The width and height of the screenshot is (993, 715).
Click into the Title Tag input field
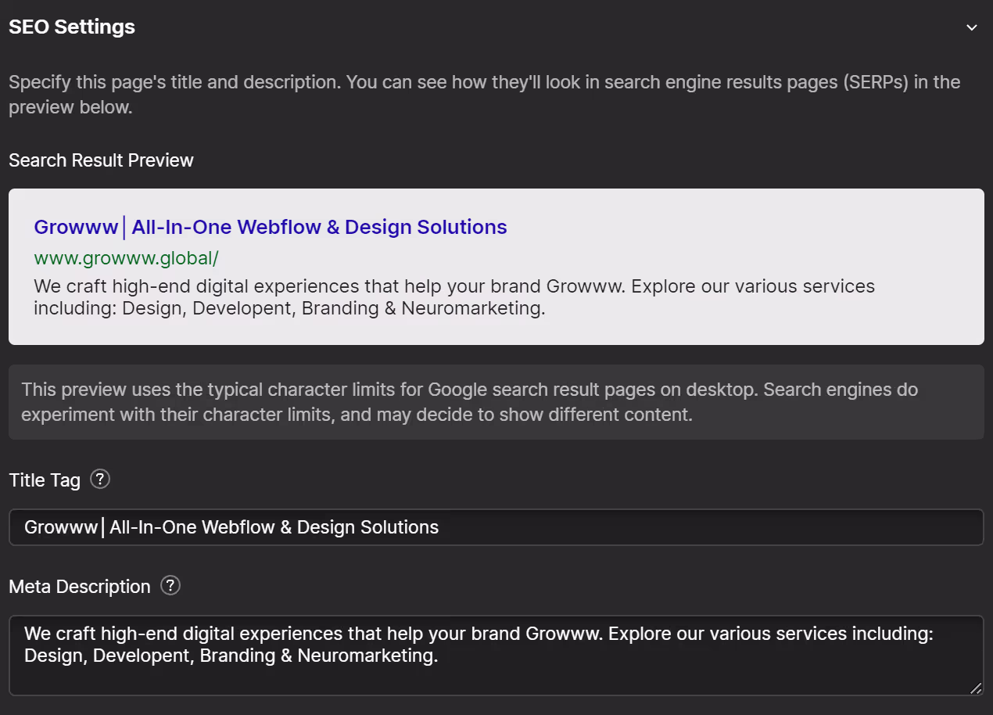click(496, 527)
